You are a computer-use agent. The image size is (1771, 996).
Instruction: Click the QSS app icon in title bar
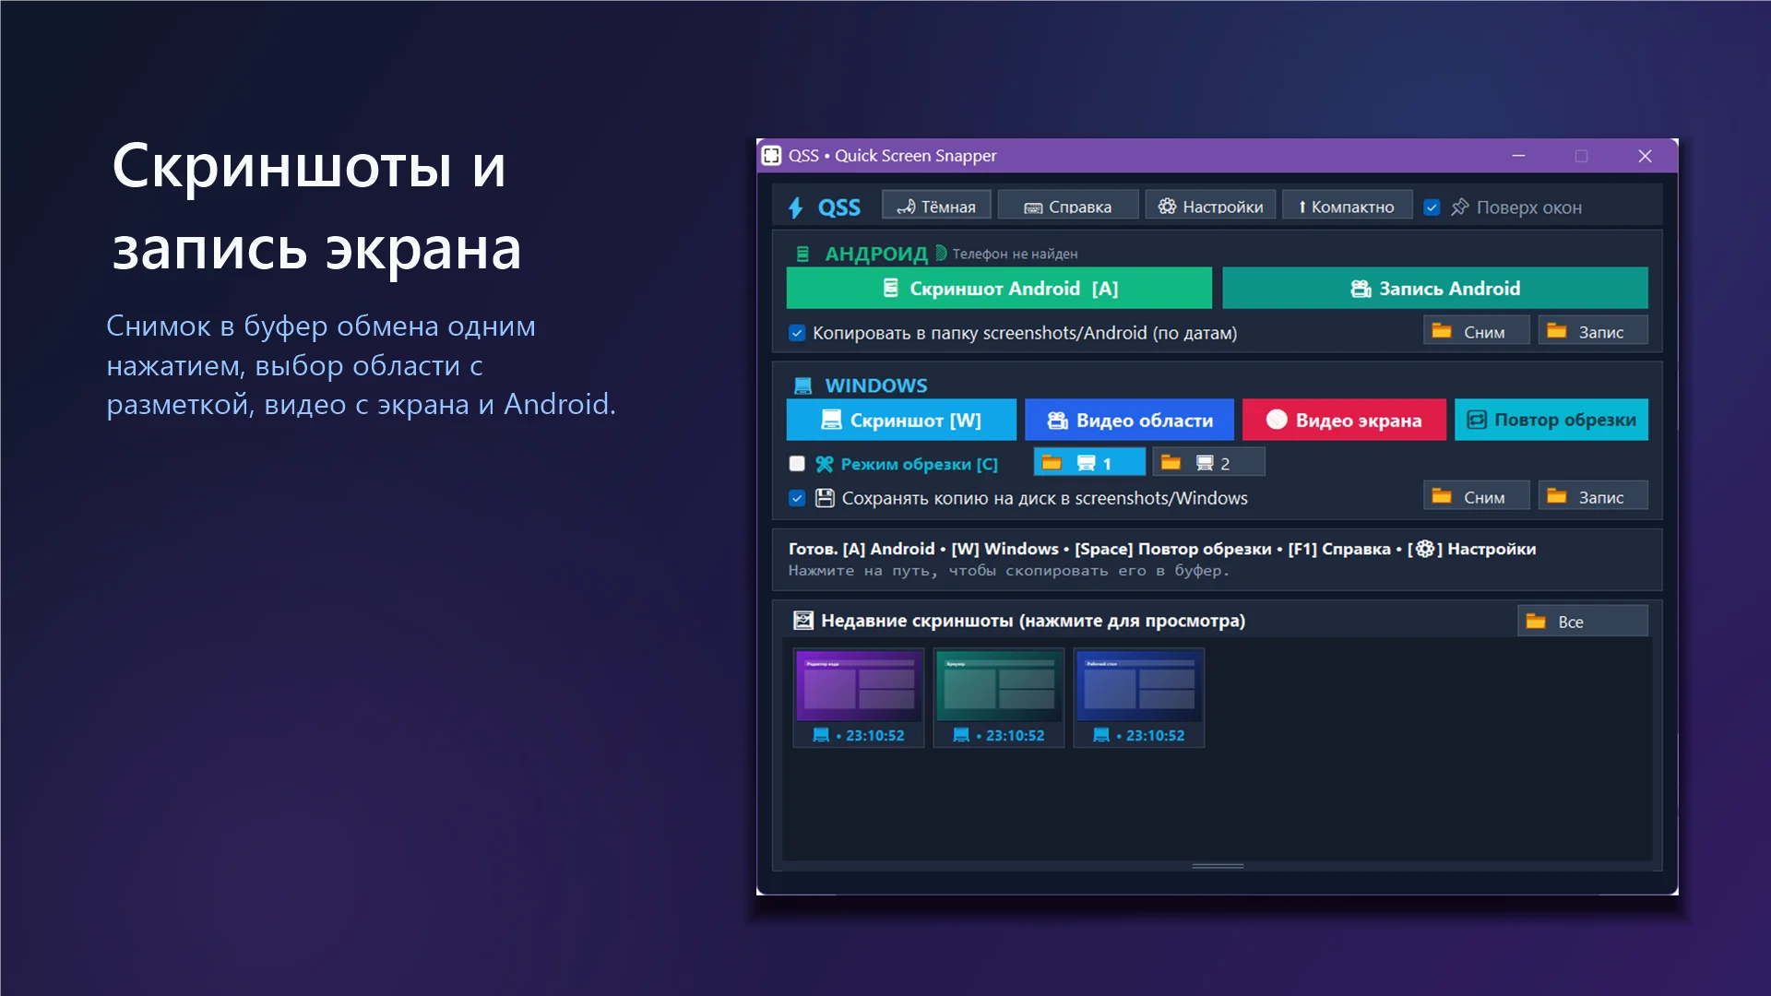point(771,155)
